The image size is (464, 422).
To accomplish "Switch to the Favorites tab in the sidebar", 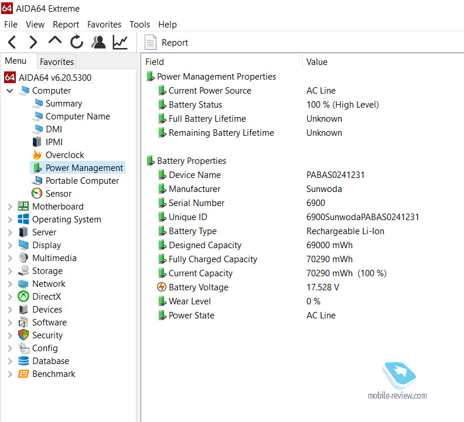I will 56,61.
